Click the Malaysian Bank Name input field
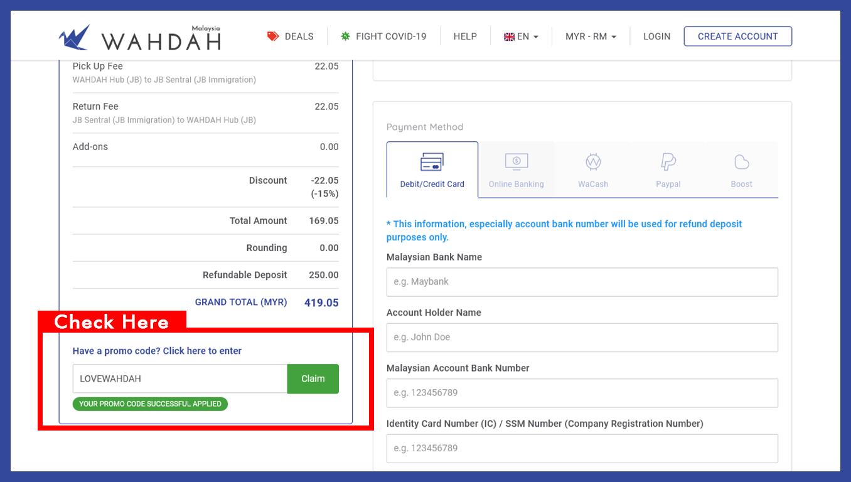This screenshot has height=482, width=851. click(x=582, y=282)
